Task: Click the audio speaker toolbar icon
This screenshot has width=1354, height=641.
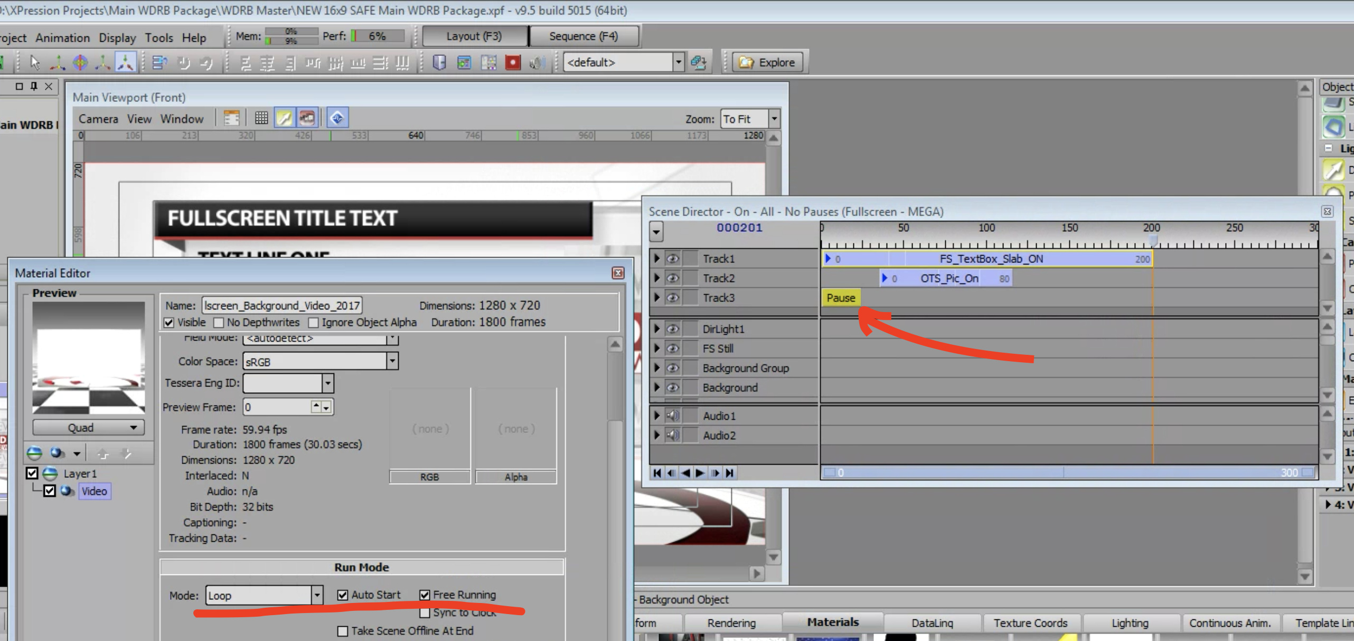Action: tap(537, 62)
